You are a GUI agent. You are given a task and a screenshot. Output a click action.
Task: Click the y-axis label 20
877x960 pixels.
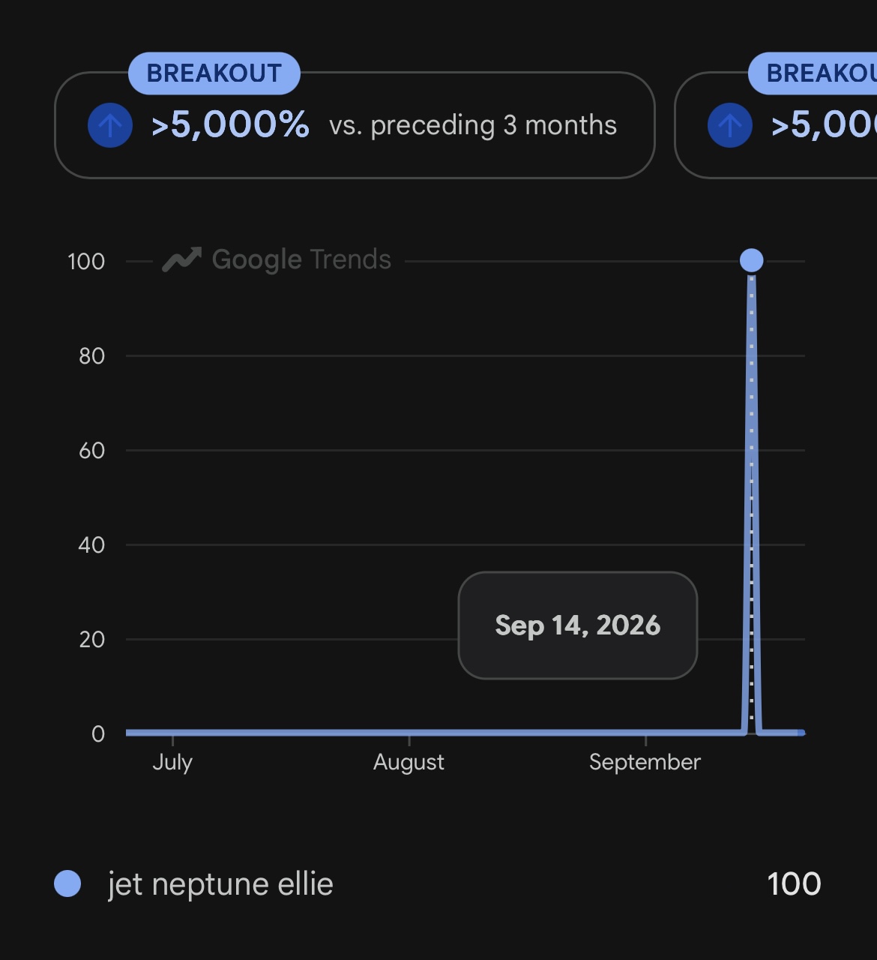[x=91, y=640]
